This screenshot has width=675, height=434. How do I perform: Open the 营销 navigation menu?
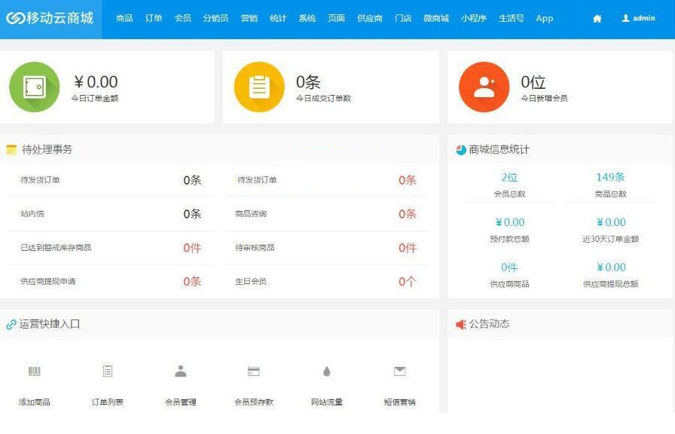click(249, 19)
